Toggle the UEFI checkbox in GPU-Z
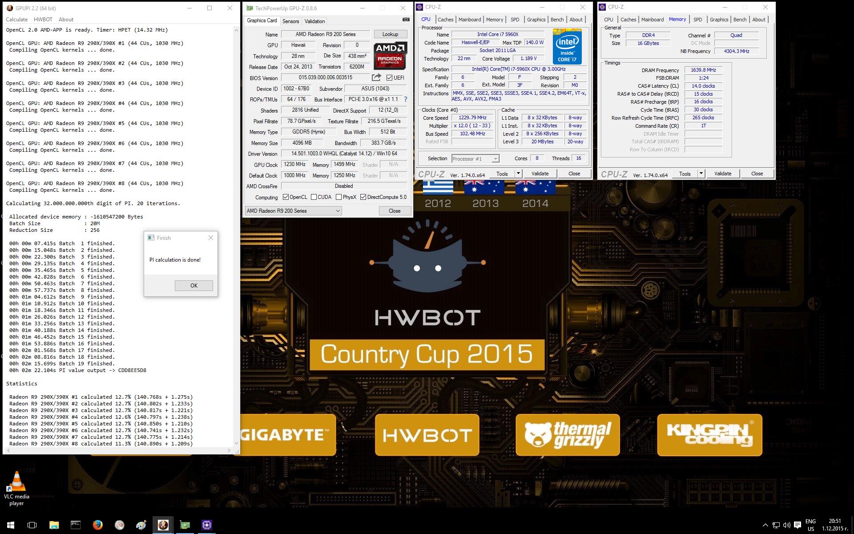 pos(389,78)
